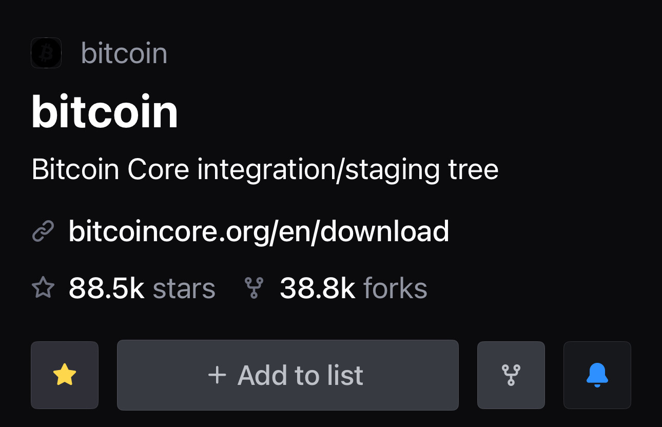The height and width of the screenshot is (427, 662).
Task: Click the blue bell icon
Action: pos(597,375)
